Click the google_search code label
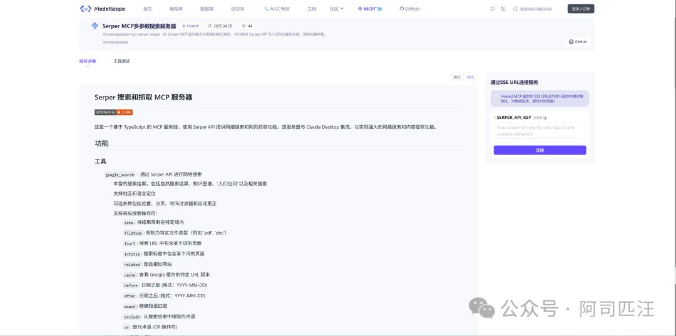 [120, 175]
